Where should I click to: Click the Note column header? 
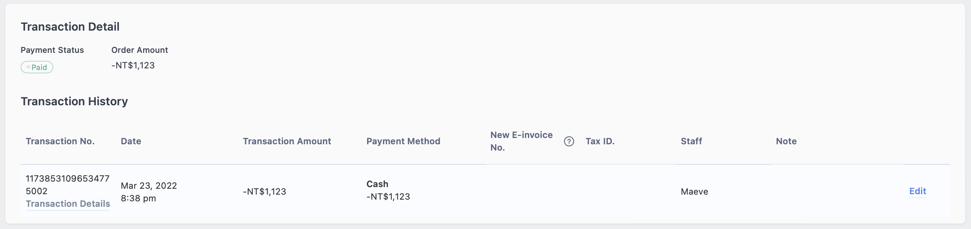[x=786, y=141]
